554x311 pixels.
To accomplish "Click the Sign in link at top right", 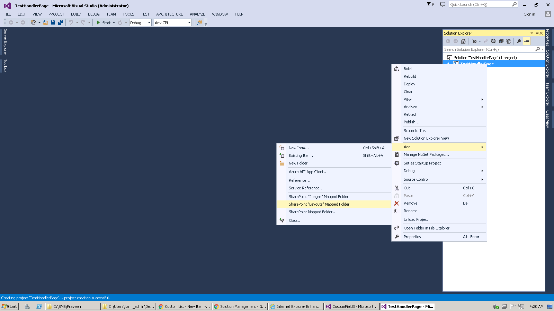I will 529,14.
